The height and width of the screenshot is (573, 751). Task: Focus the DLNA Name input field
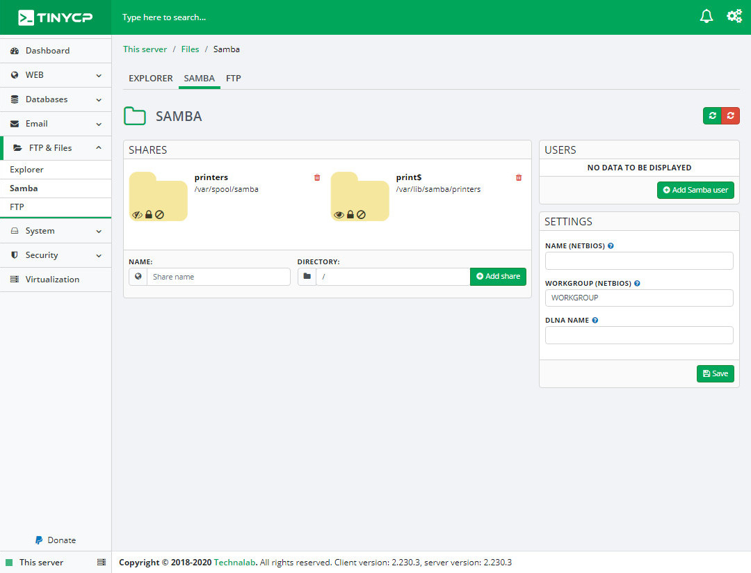639,335
